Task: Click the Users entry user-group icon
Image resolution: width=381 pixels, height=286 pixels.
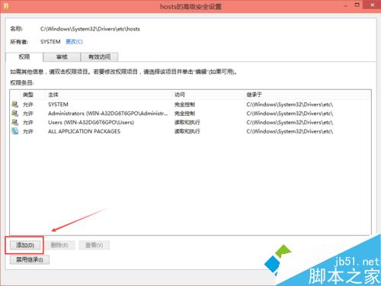Action: pyautogui.click(x=15, y=122)
